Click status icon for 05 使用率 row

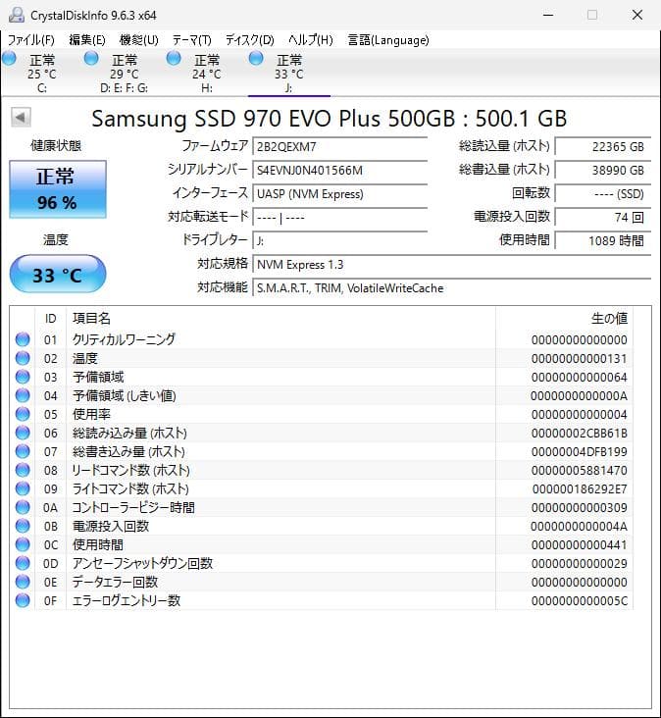(23, 414)
